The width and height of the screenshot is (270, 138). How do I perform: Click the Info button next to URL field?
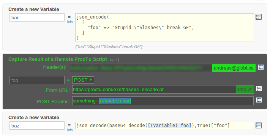coord(245,90)
